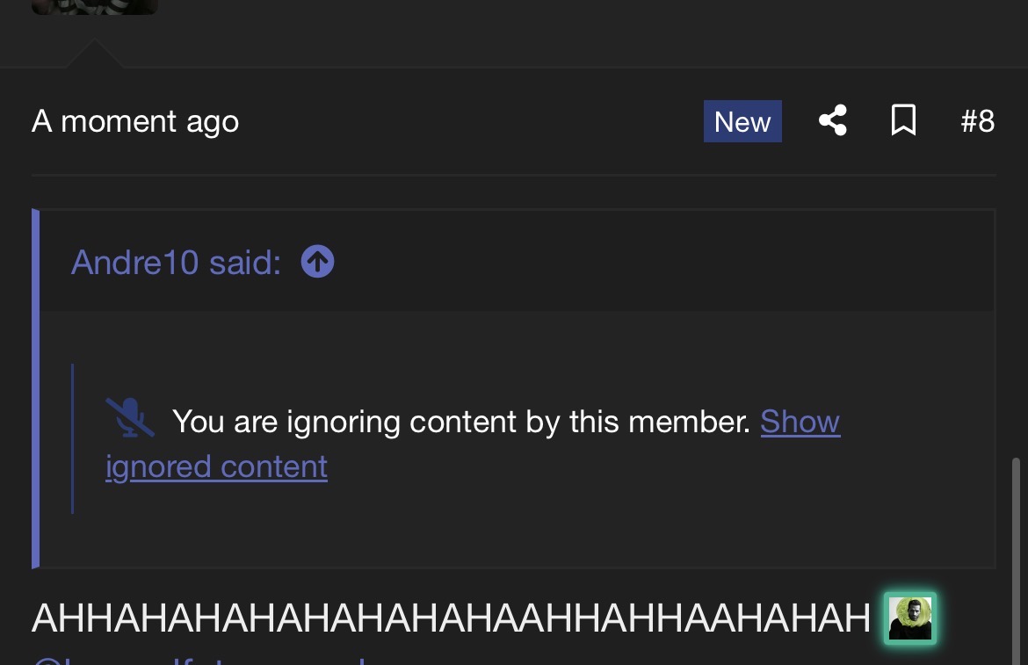Click the vertical scrollbar thumb
1028x665 pixels.
pos(1017,560)
